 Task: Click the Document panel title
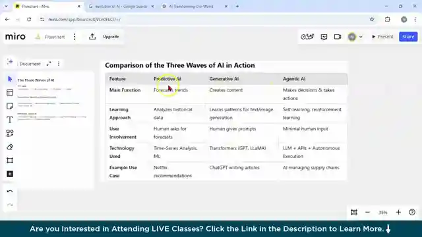[x=30, y=64]
